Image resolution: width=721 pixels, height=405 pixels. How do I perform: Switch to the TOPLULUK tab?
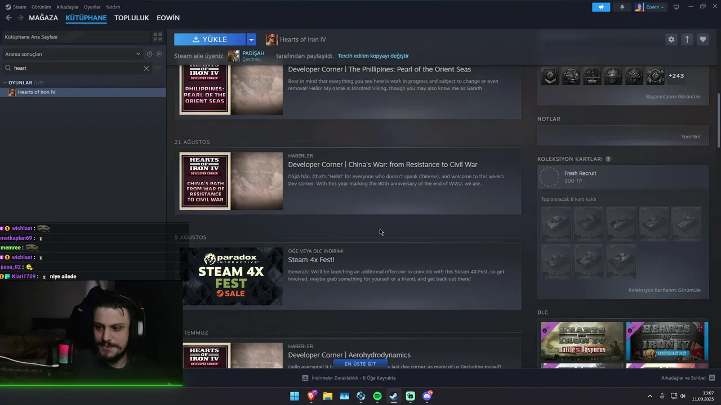tap(132, 18)
